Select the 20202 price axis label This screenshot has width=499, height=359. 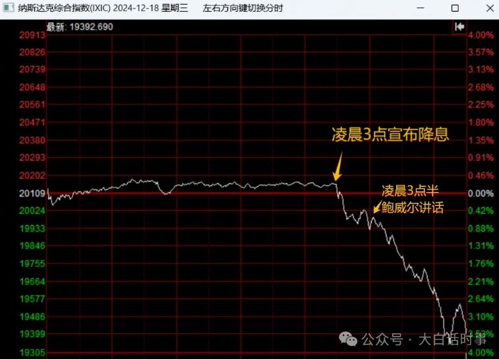(32, 176)
